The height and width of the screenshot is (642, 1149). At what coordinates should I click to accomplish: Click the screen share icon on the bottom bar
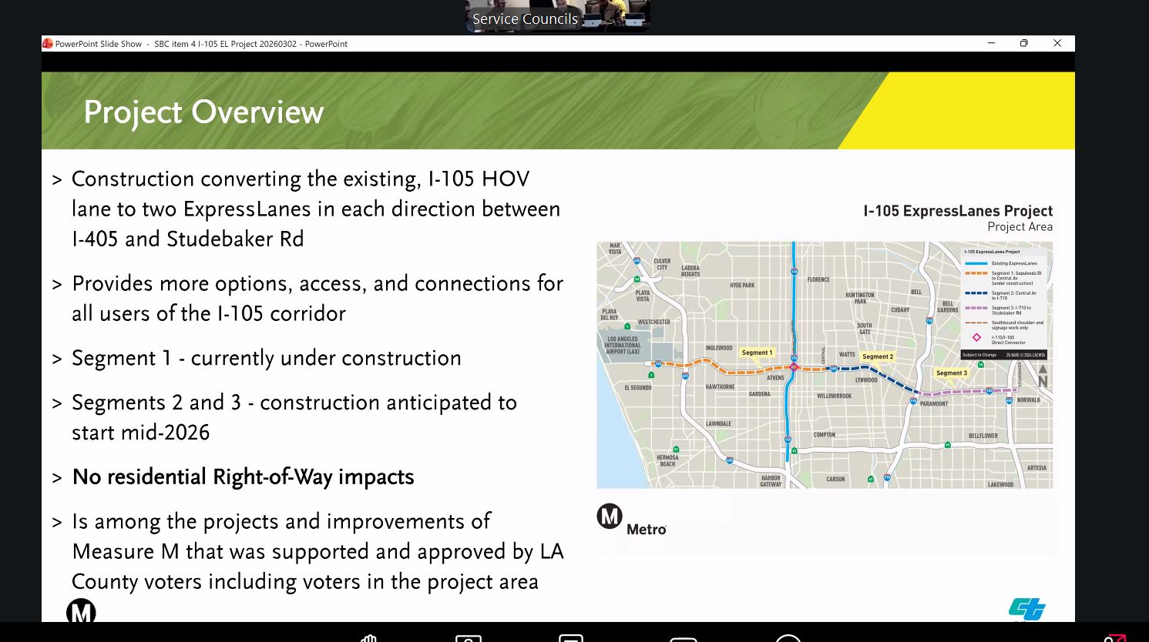(x=570, y=640)
